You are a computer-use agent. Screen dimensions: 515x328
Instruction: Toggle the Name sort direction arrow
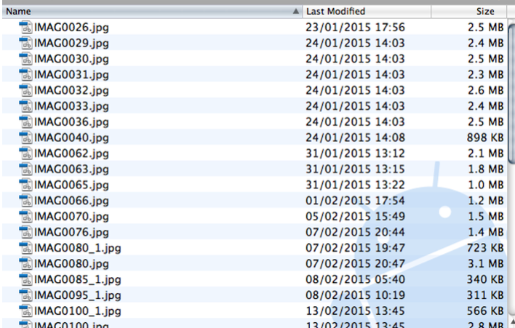[x=296, y=12]
